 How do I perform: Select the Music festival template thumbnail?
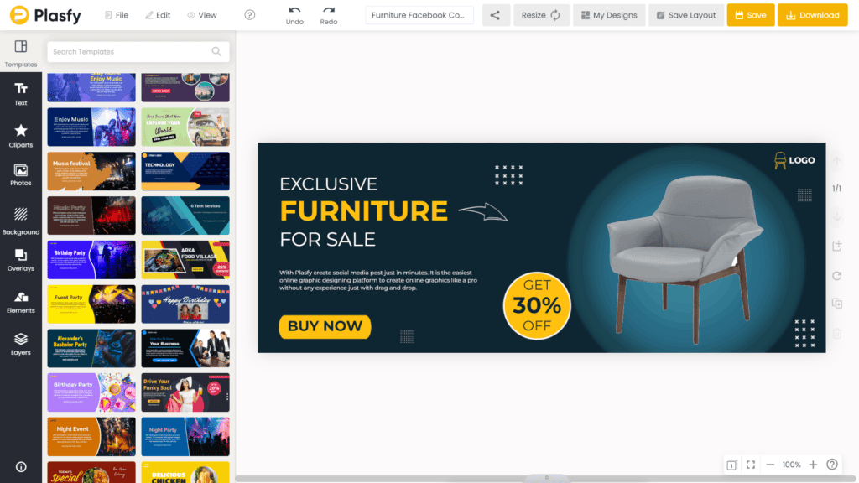91,171
